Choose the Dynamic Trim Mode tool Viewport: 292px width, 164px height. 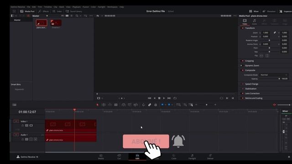(x=110, y=105)
